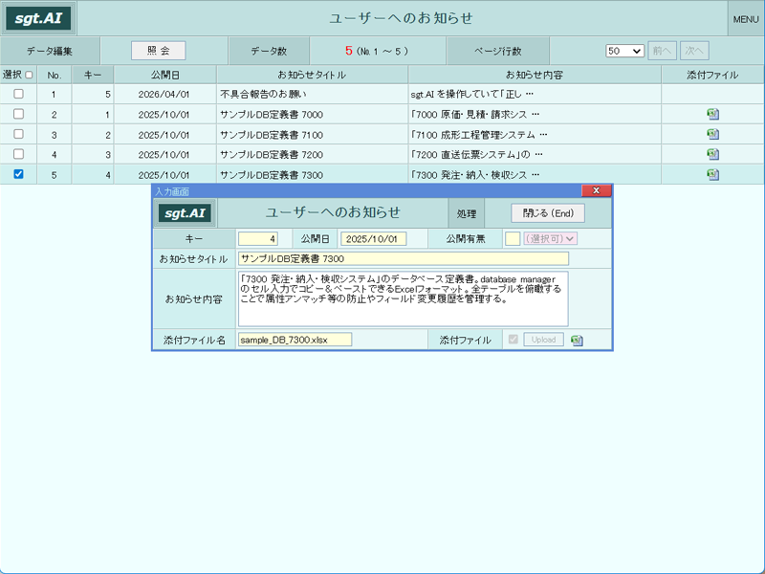Check the row for サンプルDB定義書 7200

tap(18, 154)
